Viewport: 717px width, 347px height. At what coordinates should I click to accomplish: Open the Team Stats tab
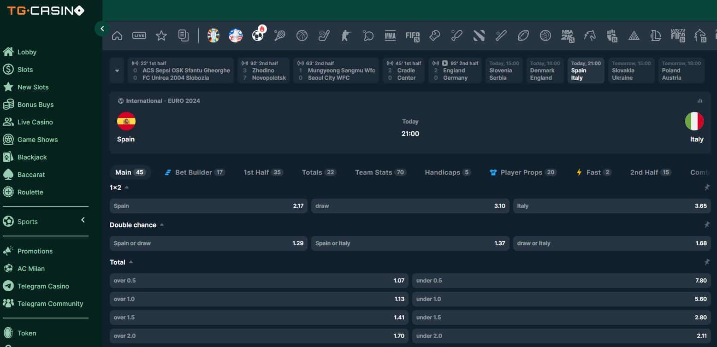(380, 172)
